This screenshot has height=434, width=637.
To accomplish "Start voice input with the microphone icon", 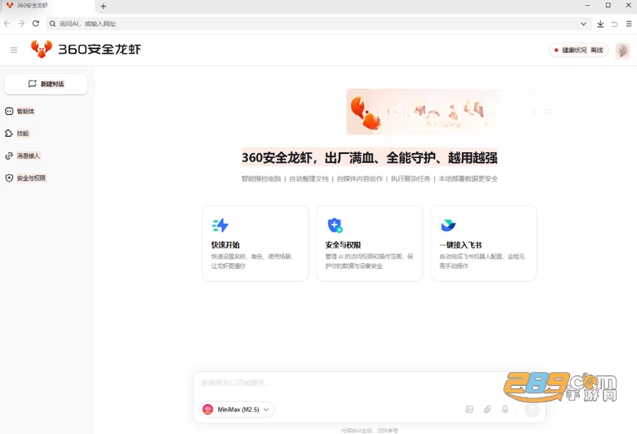I will click(x=505, y=410).
